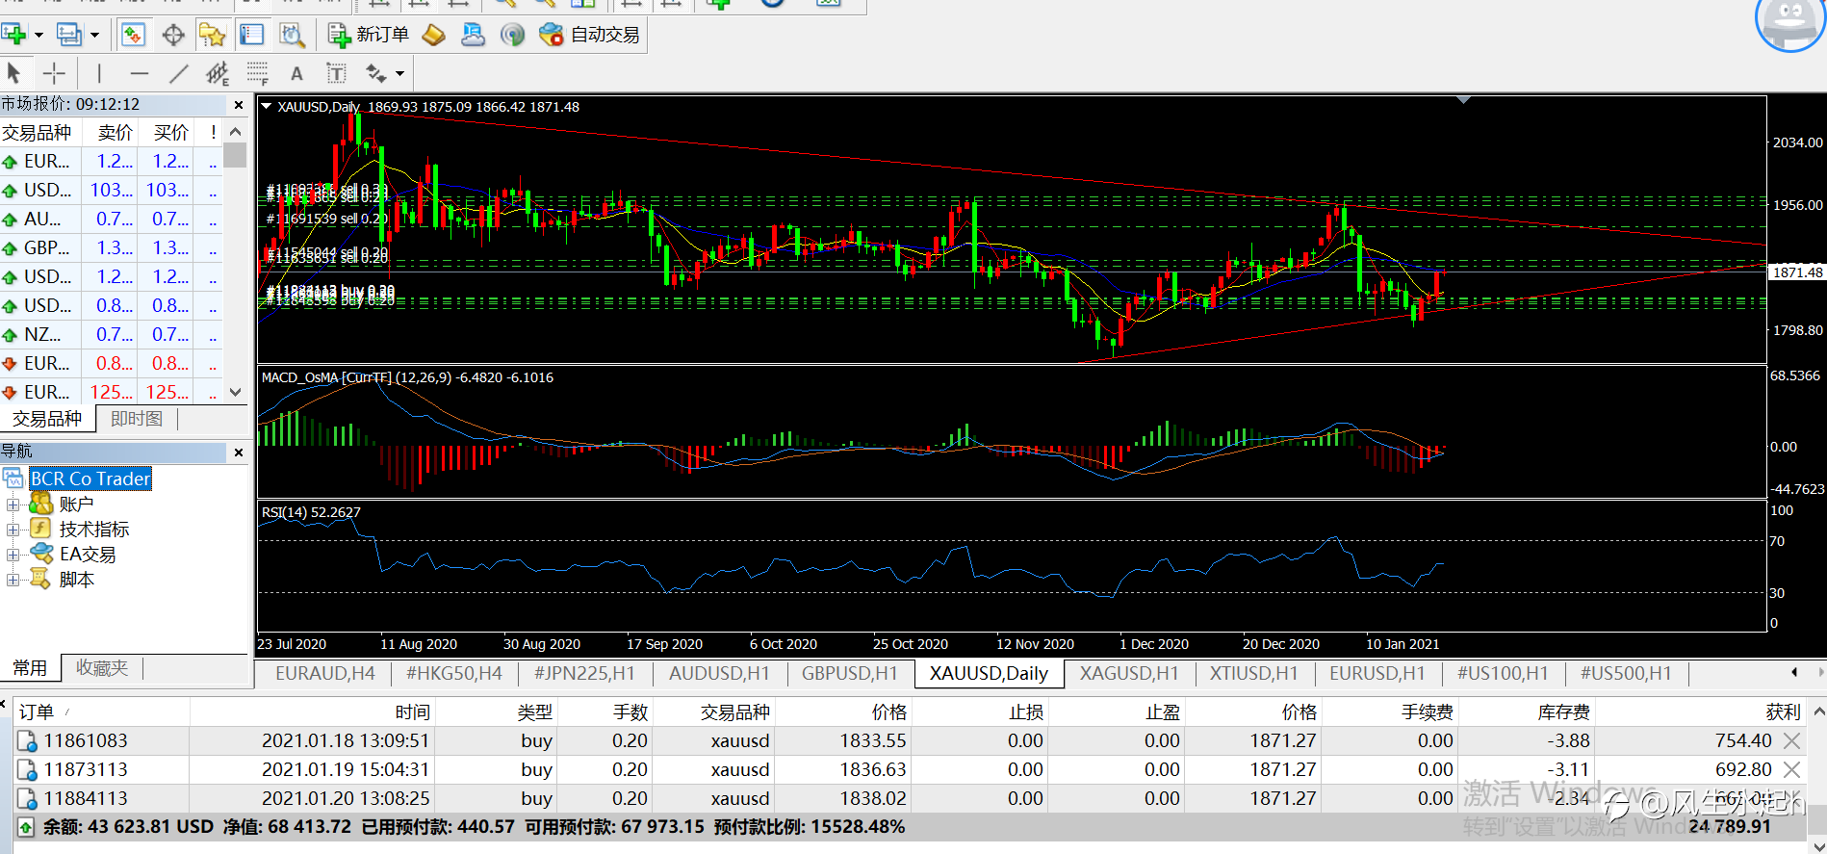Select order 11884113 row
The height and width of the screenshot is (854, 1827).
click(x=911, y=798)
